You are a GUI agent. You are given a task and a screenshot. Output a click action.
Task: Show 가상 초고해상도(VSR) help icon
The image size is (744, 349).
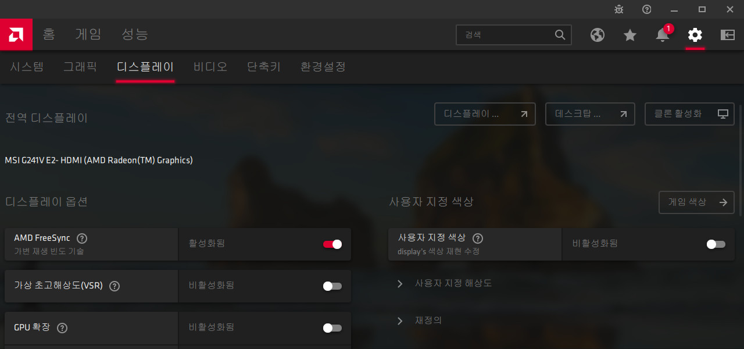pyautogui.click(x=115, y=286)
